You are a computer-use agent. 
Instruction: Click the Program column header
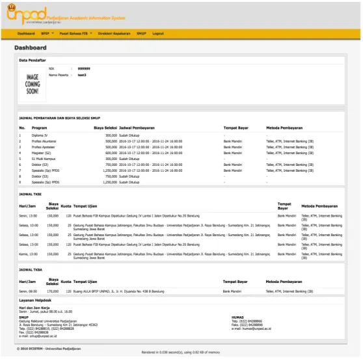point(39,128)
